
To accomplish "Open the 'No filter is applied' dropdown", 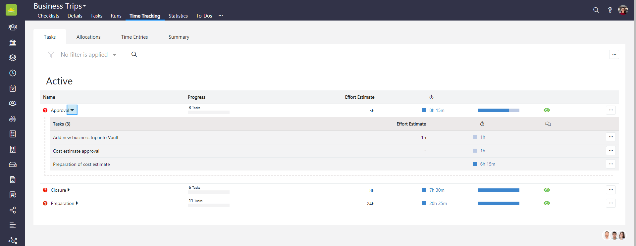I will (x=88, y=55).
